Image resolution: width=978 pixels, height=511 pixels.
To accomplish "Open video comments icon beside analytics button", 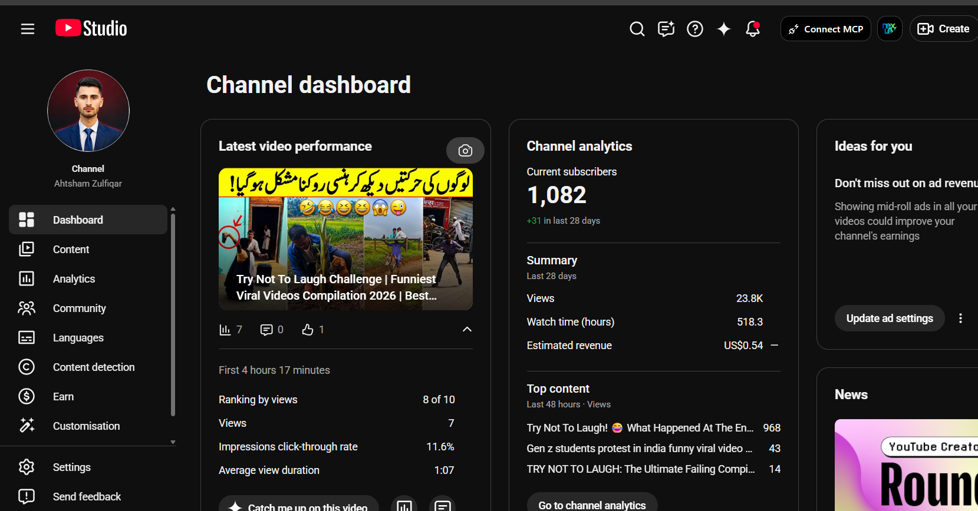I will click(443, 506).
